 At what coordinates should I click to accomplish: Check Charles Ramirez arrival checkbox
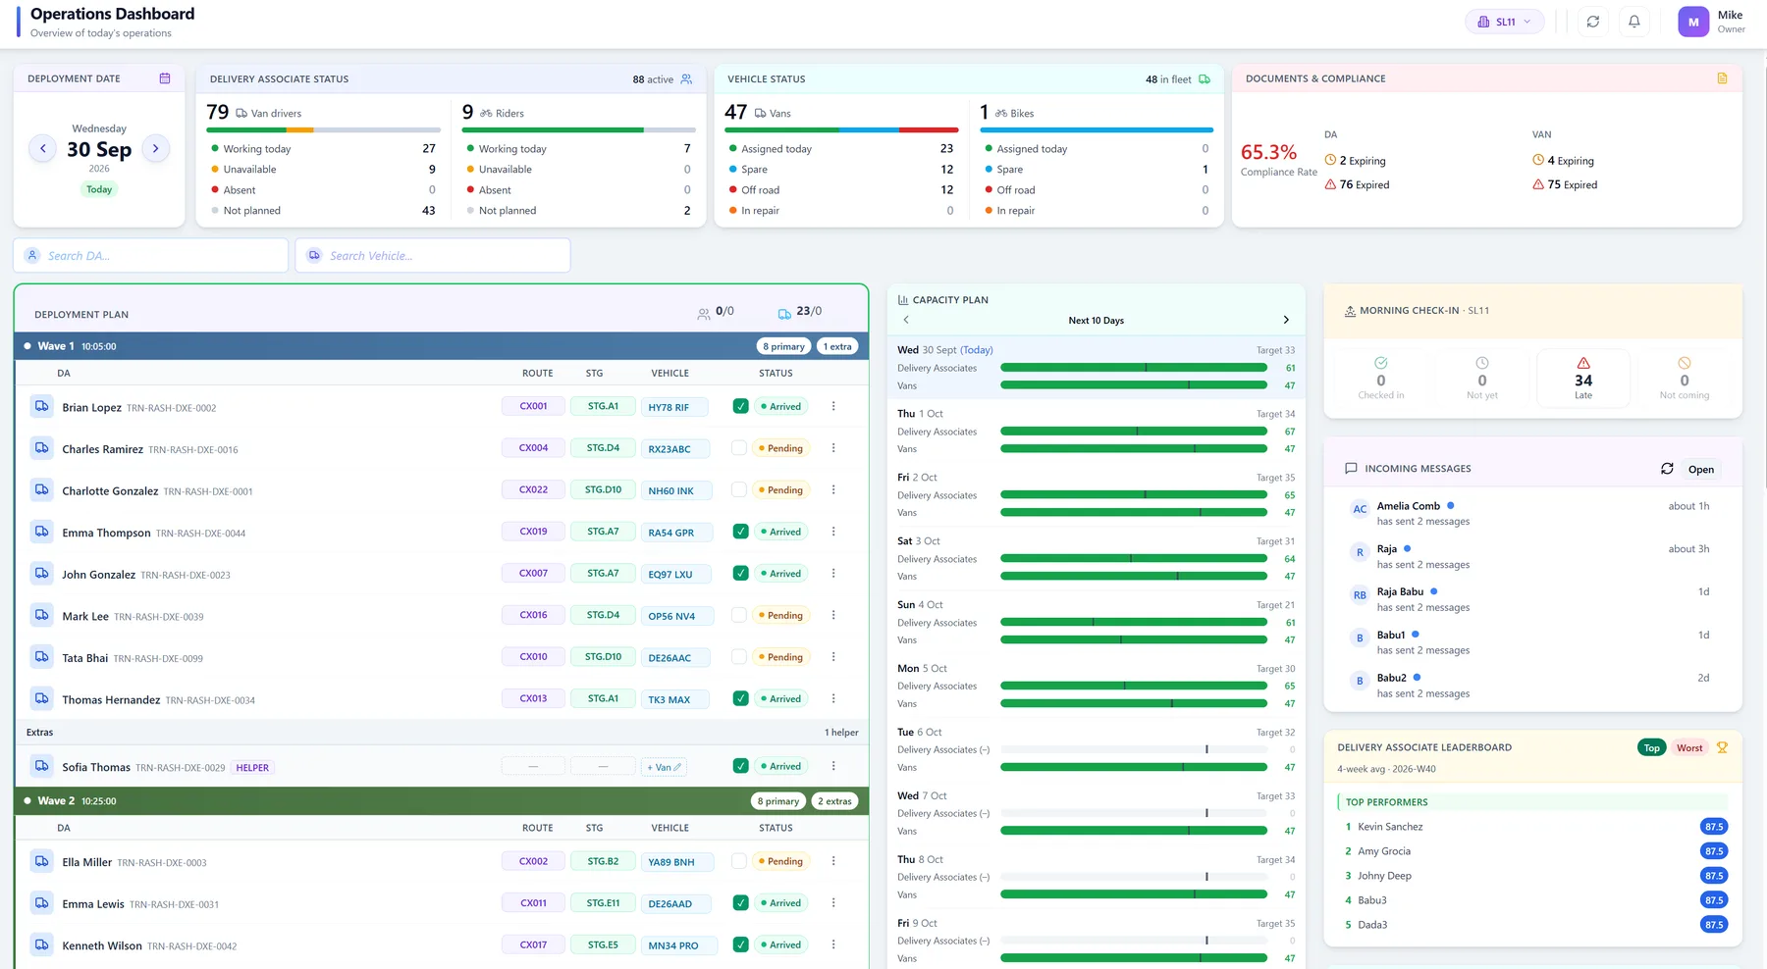click(x=739, y=448)
